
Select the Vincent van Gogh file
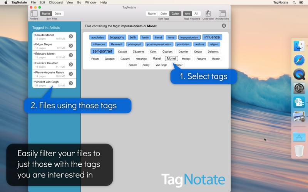click(54, 83)
